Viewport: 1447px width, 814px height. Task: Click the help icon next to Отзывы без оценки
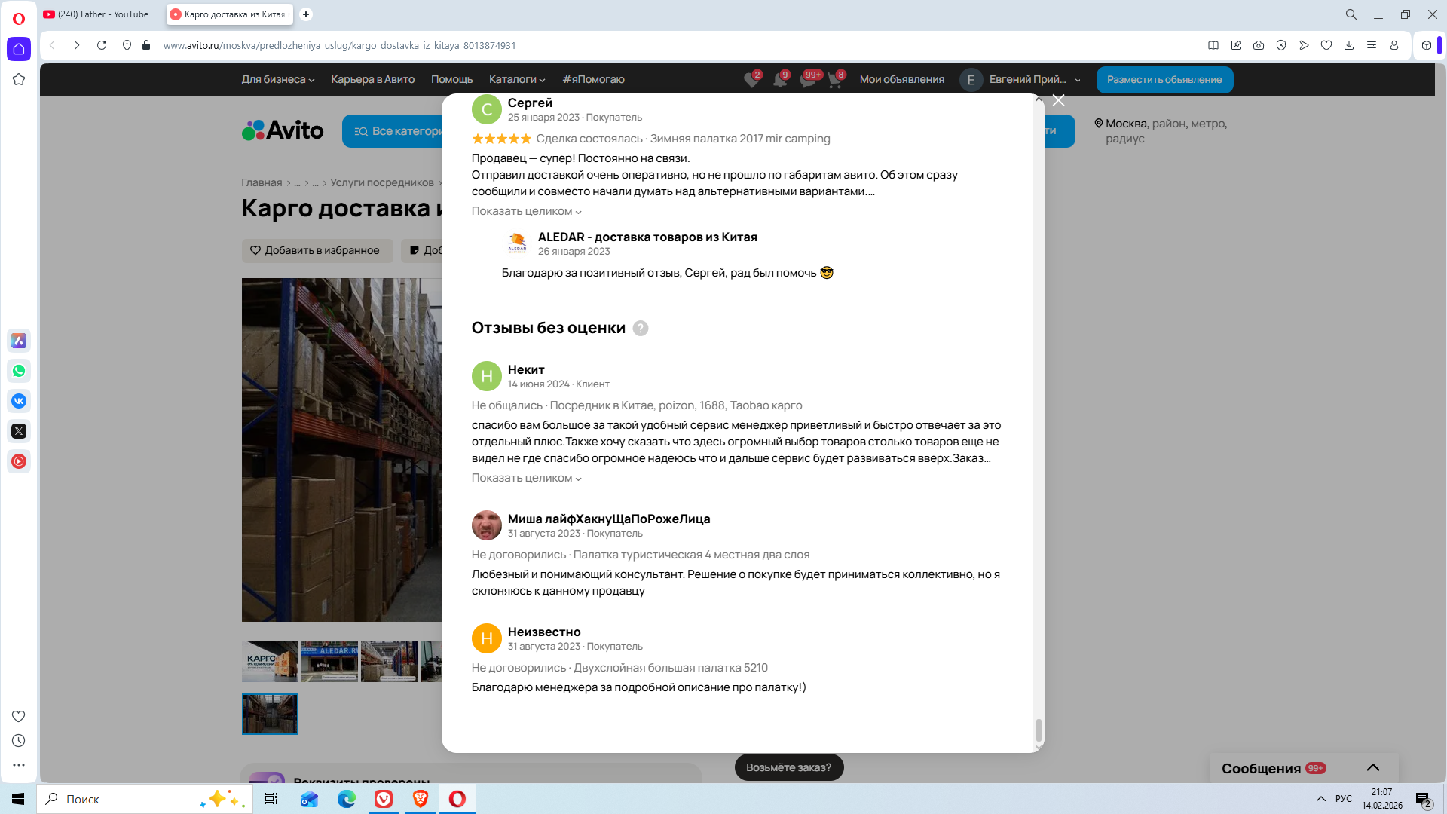point(641,329)
